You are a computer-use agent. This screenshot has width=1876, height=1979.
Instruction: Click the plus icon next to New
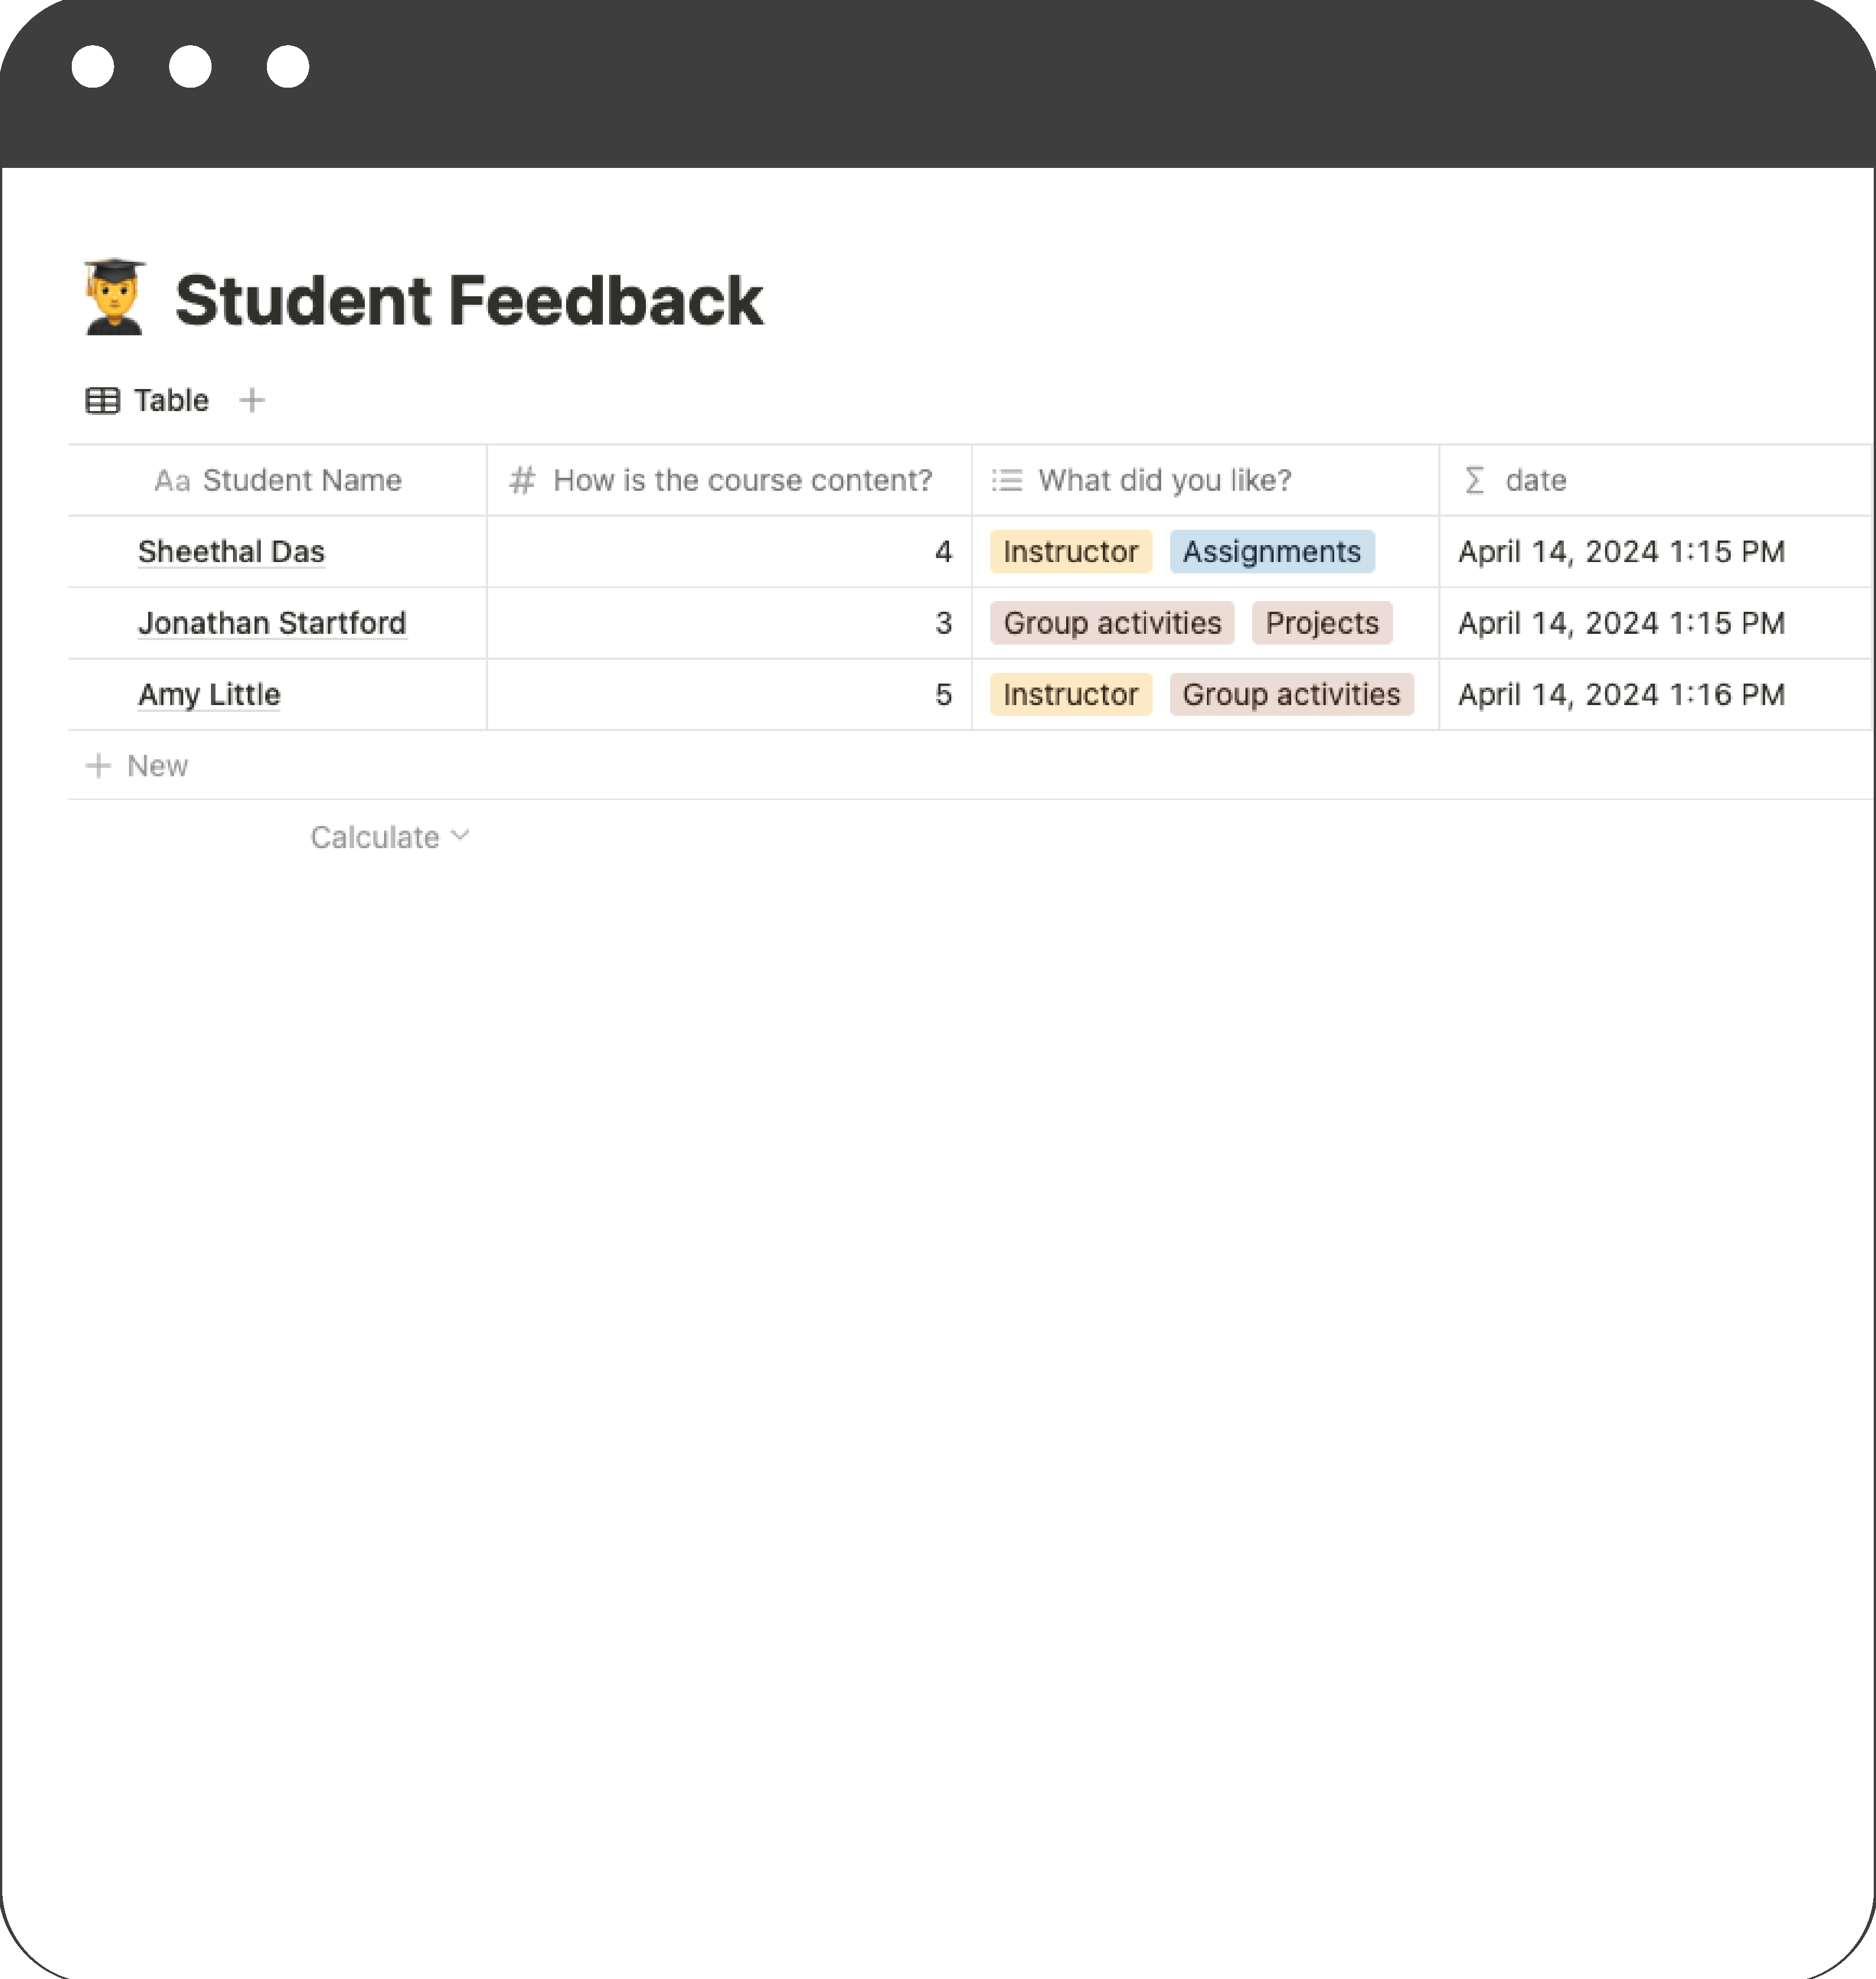98,767
